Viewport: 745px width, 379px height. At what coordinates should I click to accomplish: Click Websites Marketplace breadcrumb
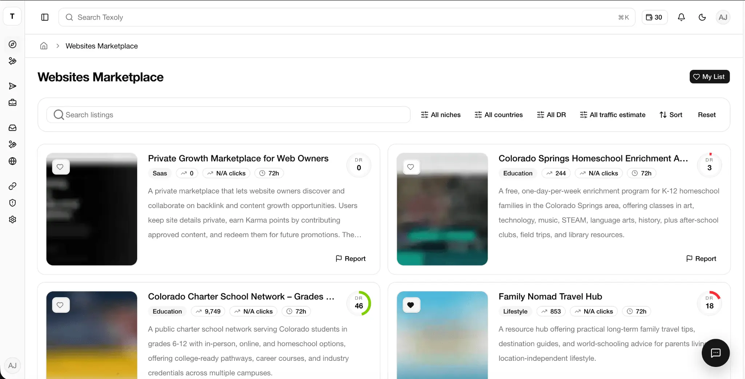101,46
